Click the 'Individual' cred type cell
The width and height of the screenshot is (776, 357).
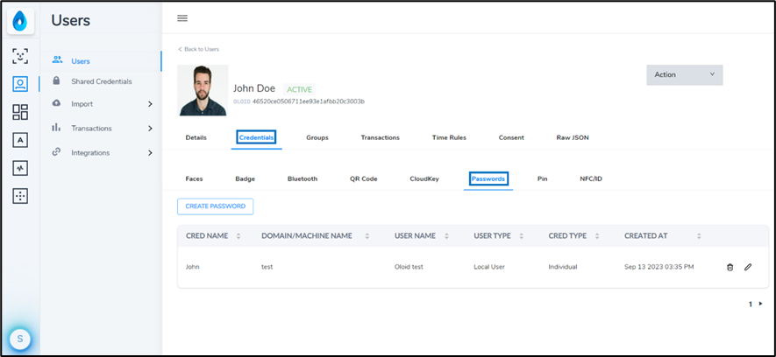point(563,267)
